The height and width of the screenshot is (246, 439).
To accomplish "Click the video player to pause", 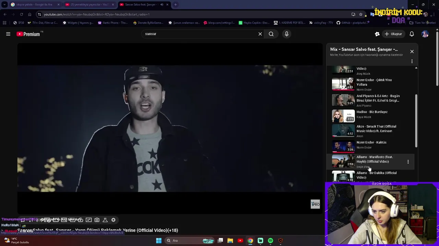I will (x=170, y=128).
